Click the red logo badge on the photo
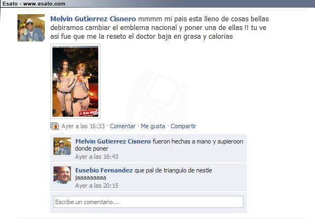315x221 pixels. tap(88, 113)
